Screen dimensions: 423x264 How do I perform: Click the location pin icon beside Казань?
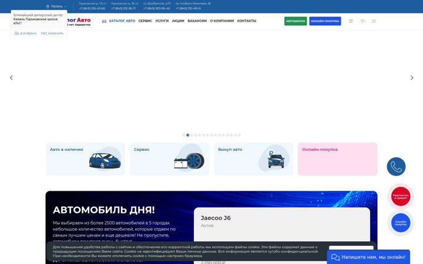(x=48, y=6)
